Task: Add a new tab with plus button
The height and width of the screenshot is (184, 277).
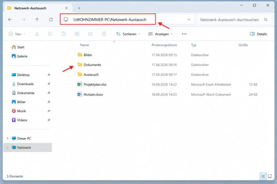Action: (79, 8)
